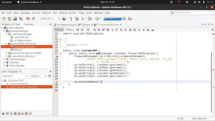Collapse the FullCrudDemo project node

[x=2, y=28]
